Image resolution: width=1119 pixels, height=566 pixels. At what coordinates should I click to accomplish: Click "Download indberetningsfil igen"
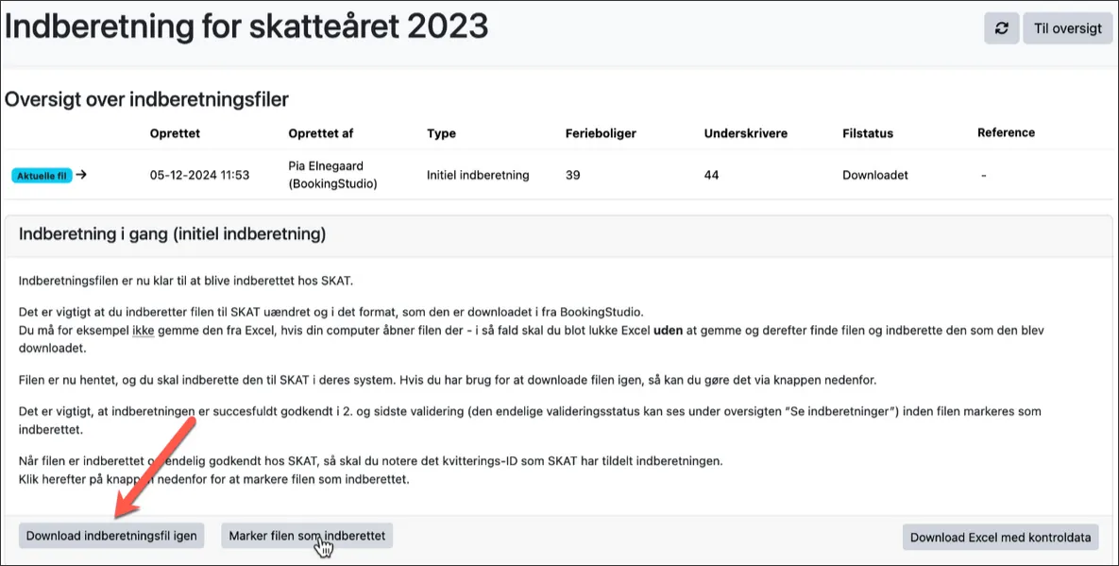coord(110,535)
